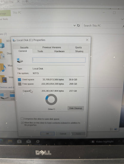This screenshot has height=164, width=124.
Task: Click the large icons view toggle in This PC
Action: tap(116, 129)
